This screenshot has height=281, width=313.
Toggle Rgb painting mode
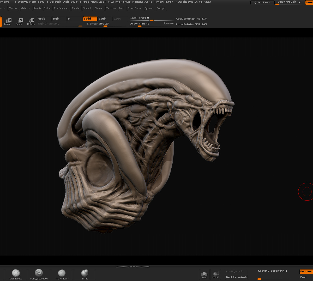59,19
